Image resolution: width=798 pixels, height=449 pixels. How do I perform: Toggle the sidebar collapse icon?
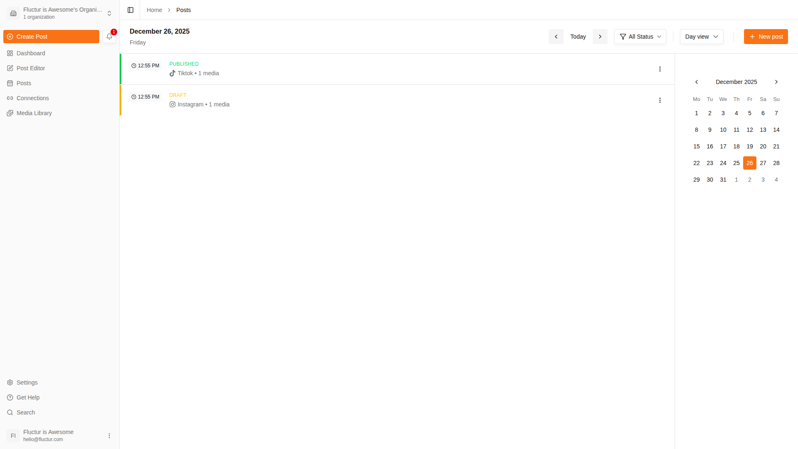click(130, 10)
